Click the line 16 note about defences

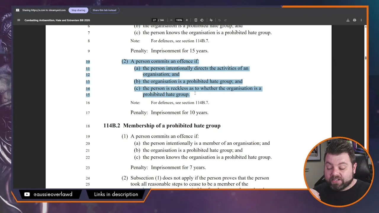(x=170, y=103)
